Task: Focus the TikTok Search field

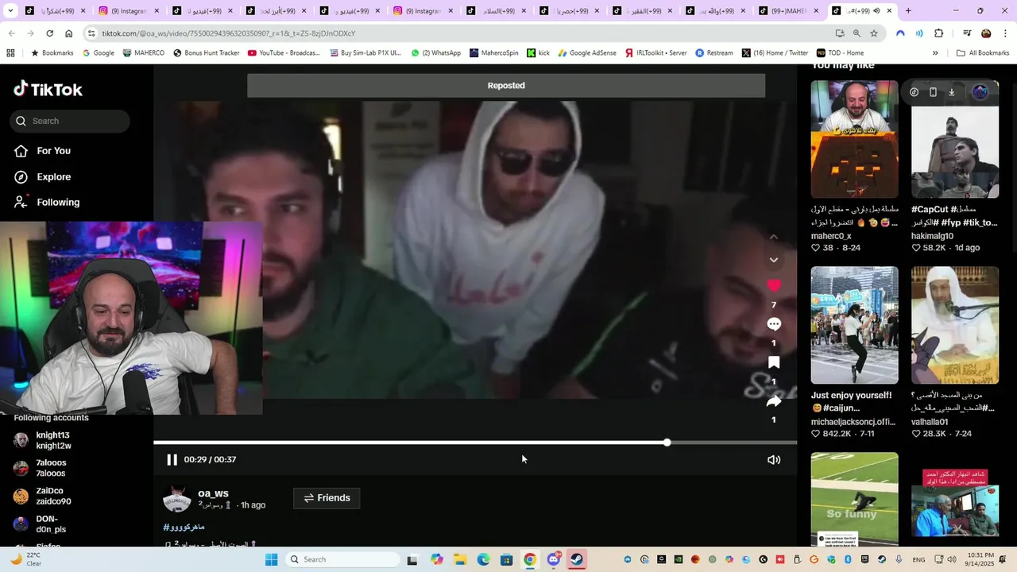Action: click(x=70, y=121)
